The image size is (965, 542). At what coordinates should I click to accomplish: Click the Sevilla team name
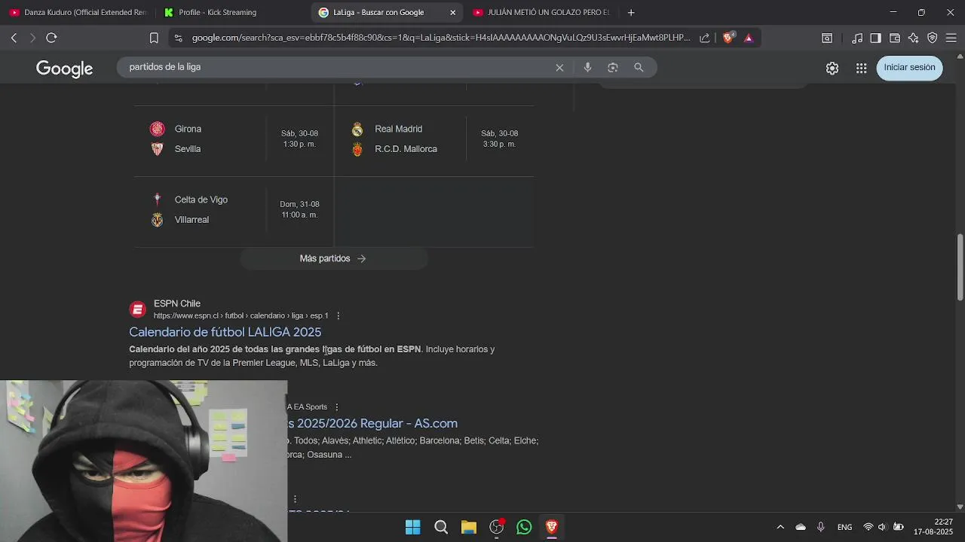point(188,149)
